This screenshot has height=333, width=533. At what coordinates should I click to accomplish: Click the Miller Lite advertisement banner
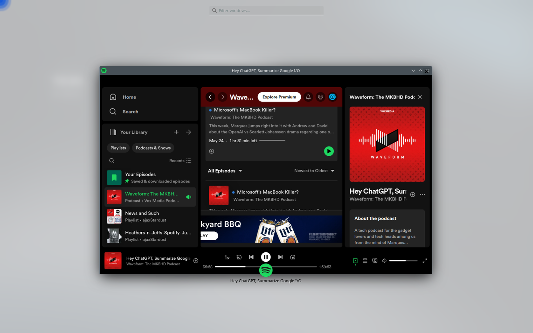point(271,229)
